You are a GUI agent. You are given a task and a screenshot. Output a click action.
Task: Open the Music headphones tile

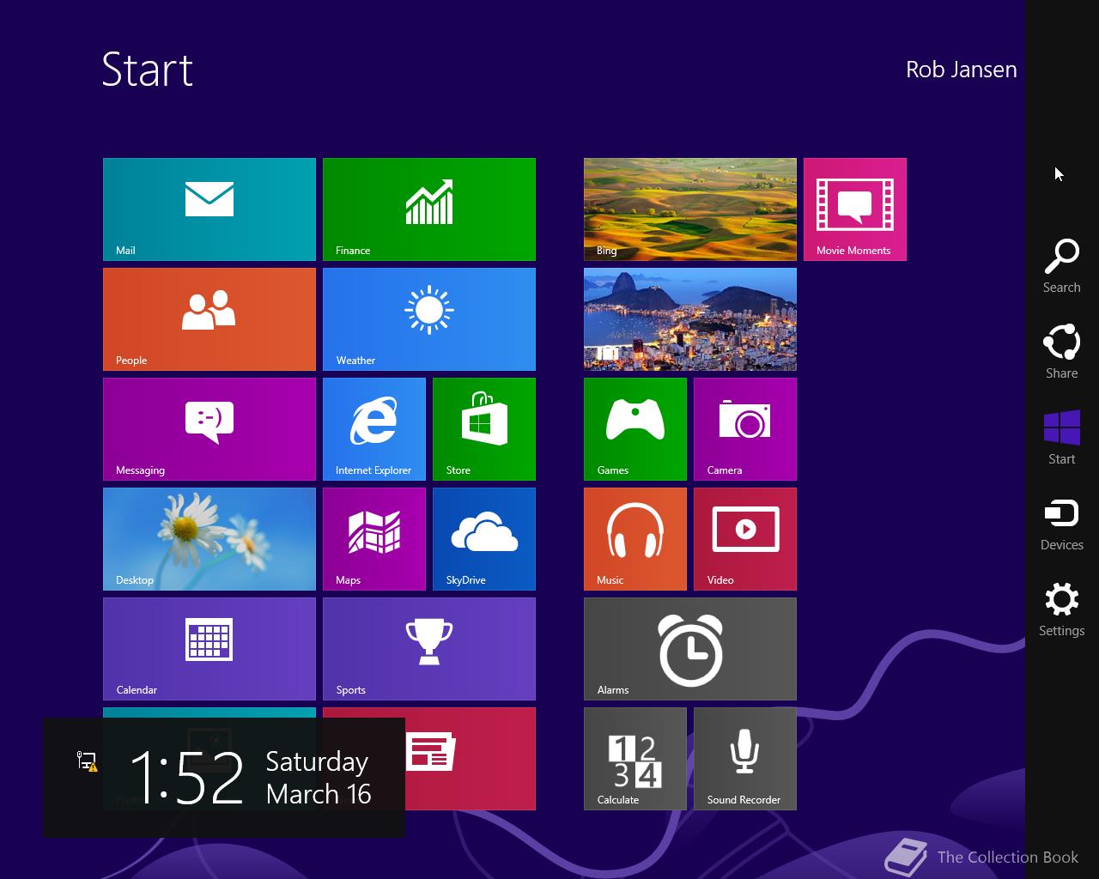point(635,539)
